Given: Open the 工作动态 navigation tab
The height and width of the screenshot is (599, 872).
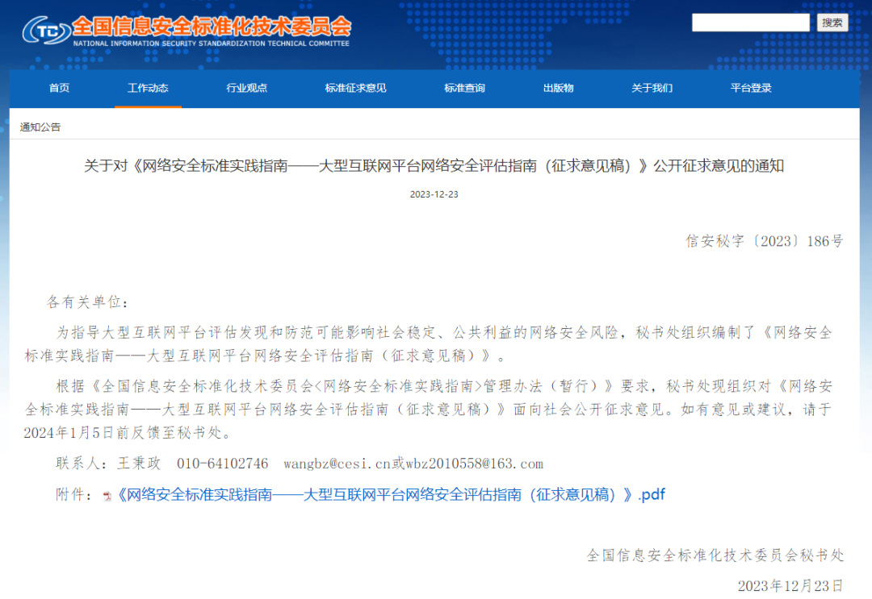Looking at the screenshot, I should (148, 88).
